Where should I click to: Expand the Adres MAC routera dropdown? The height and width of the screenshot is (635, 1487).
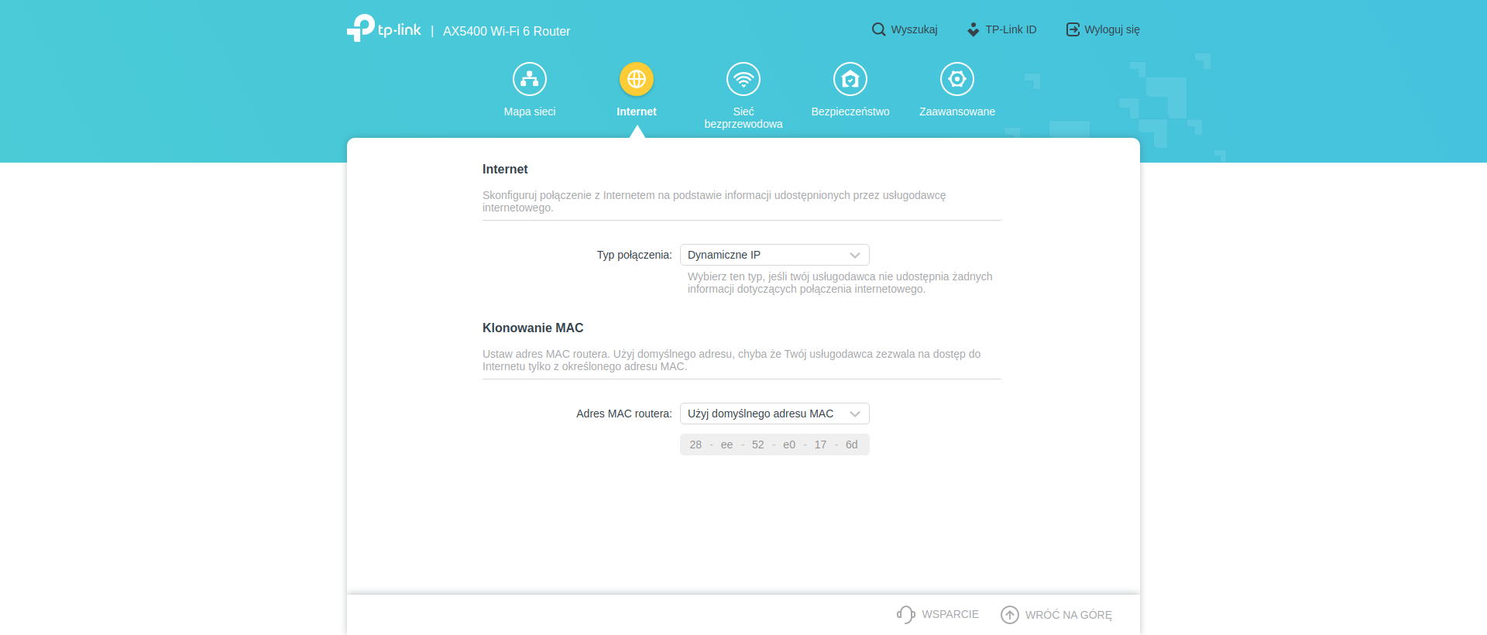tap(774, 414)
